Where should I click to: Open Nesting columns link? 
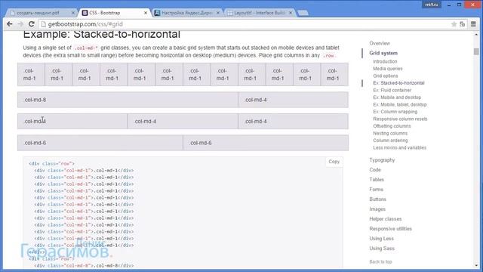pos(390,133)
